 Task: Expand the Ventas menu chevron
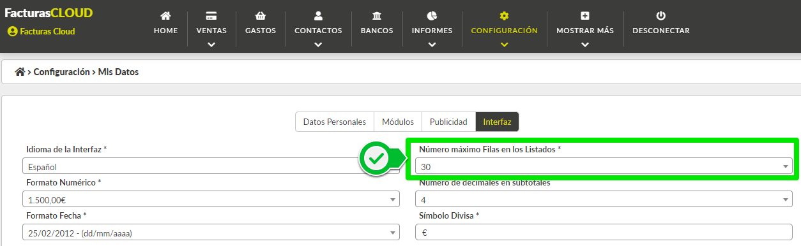point(211,45)
